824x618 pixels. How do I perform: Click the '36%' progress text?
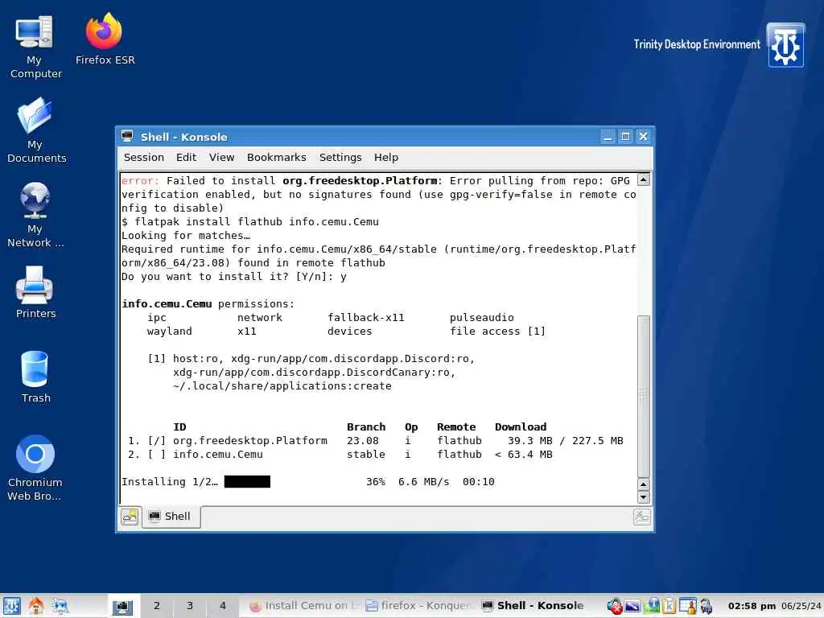[x=376, y=481]
